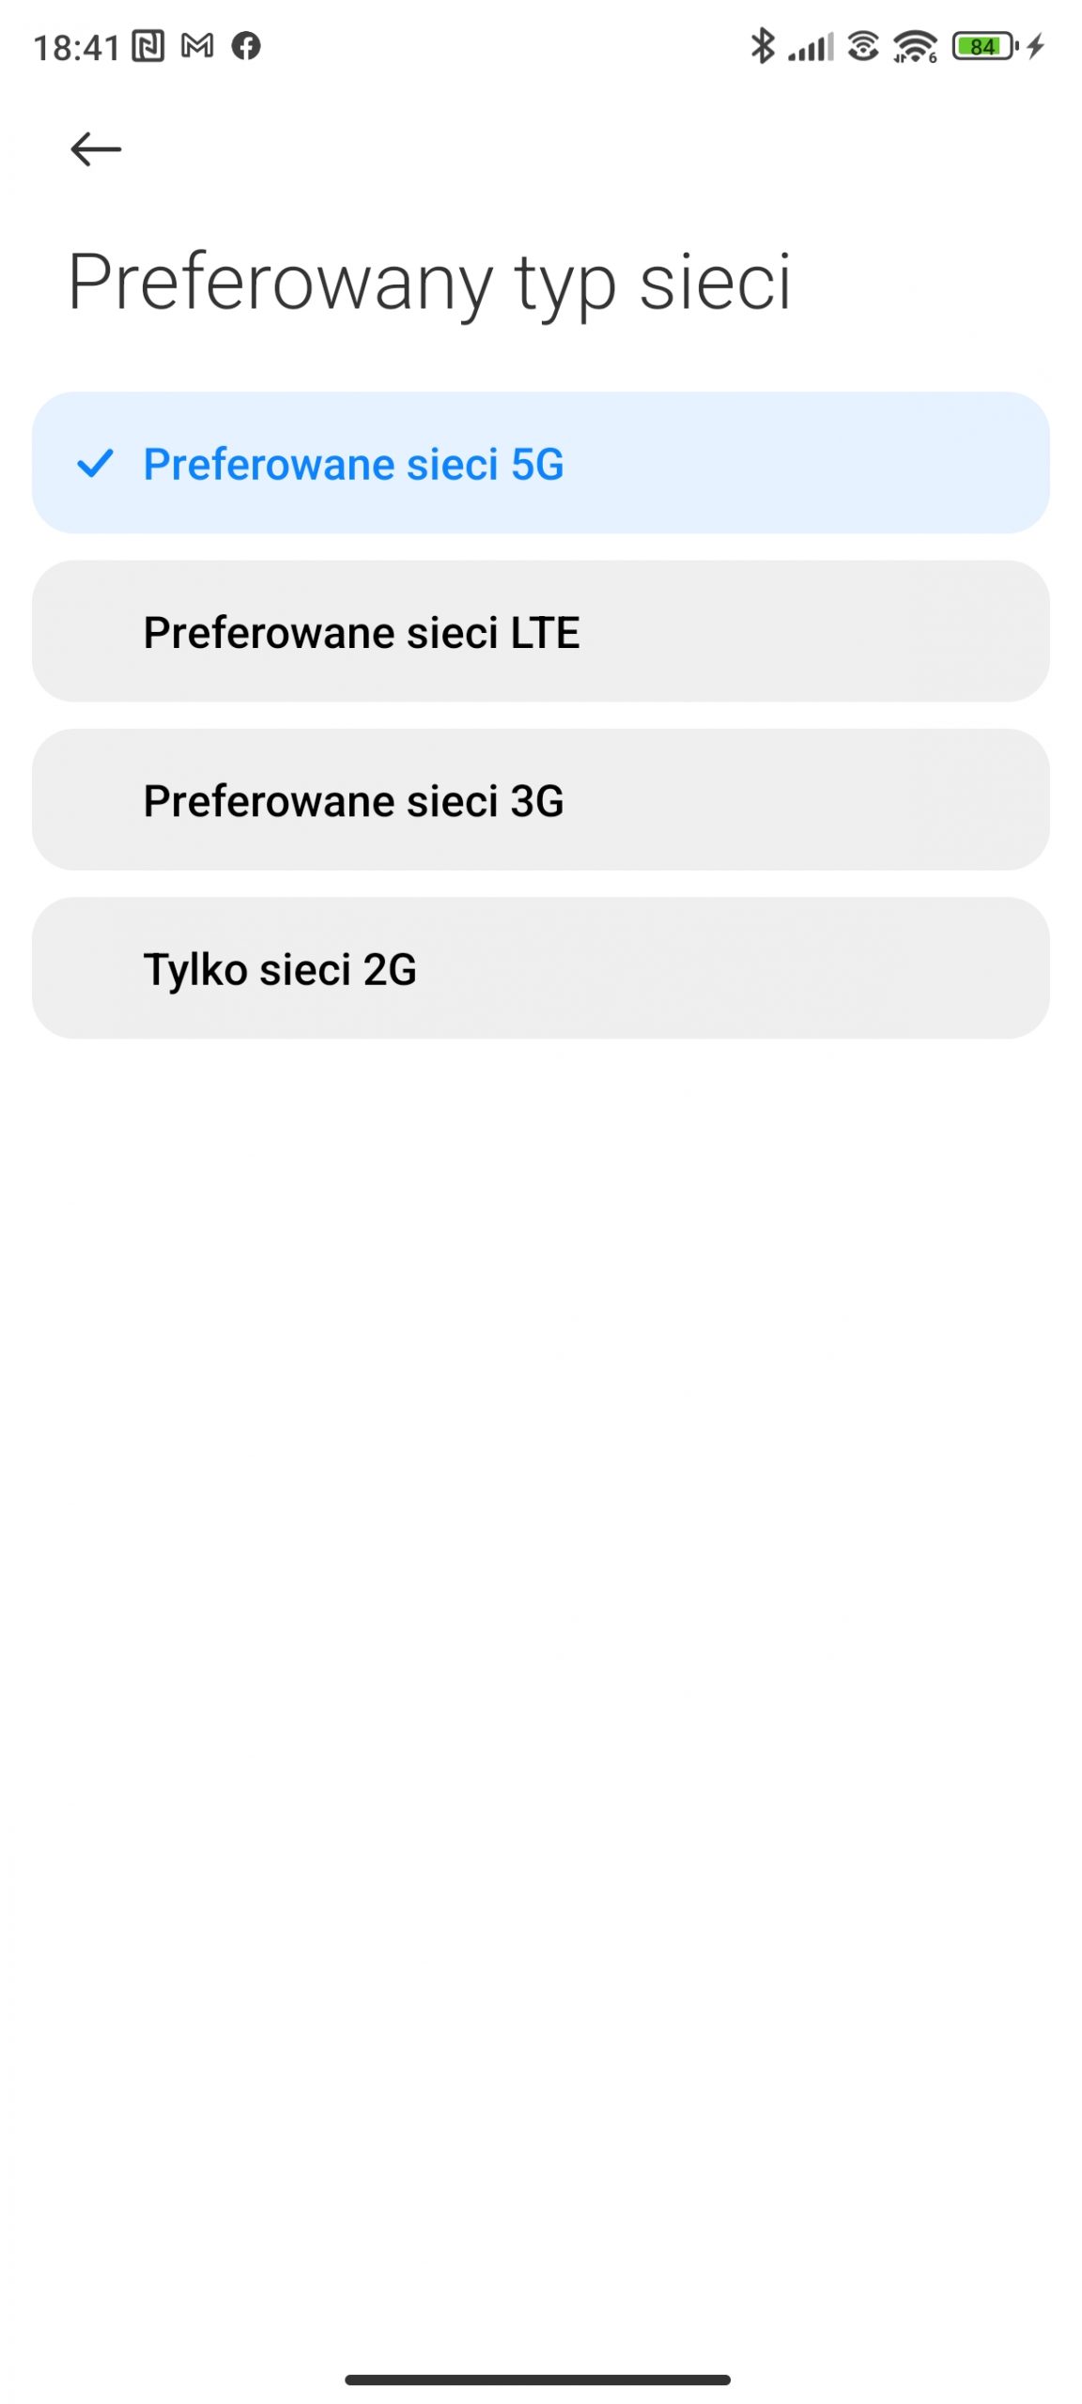This screenshot has height=2404, width=1082.
Task: Tap the Preferowany typ sieci heading
Action: point(430,284)
